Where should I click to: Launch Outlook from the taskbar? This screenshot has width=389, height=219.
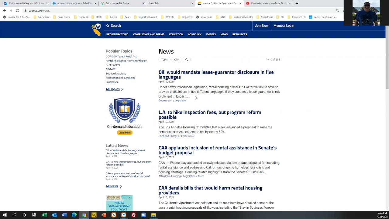point(54,215)
